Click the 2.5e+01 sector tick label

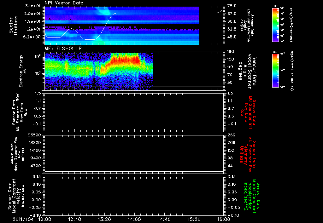(x=33, y=14)
